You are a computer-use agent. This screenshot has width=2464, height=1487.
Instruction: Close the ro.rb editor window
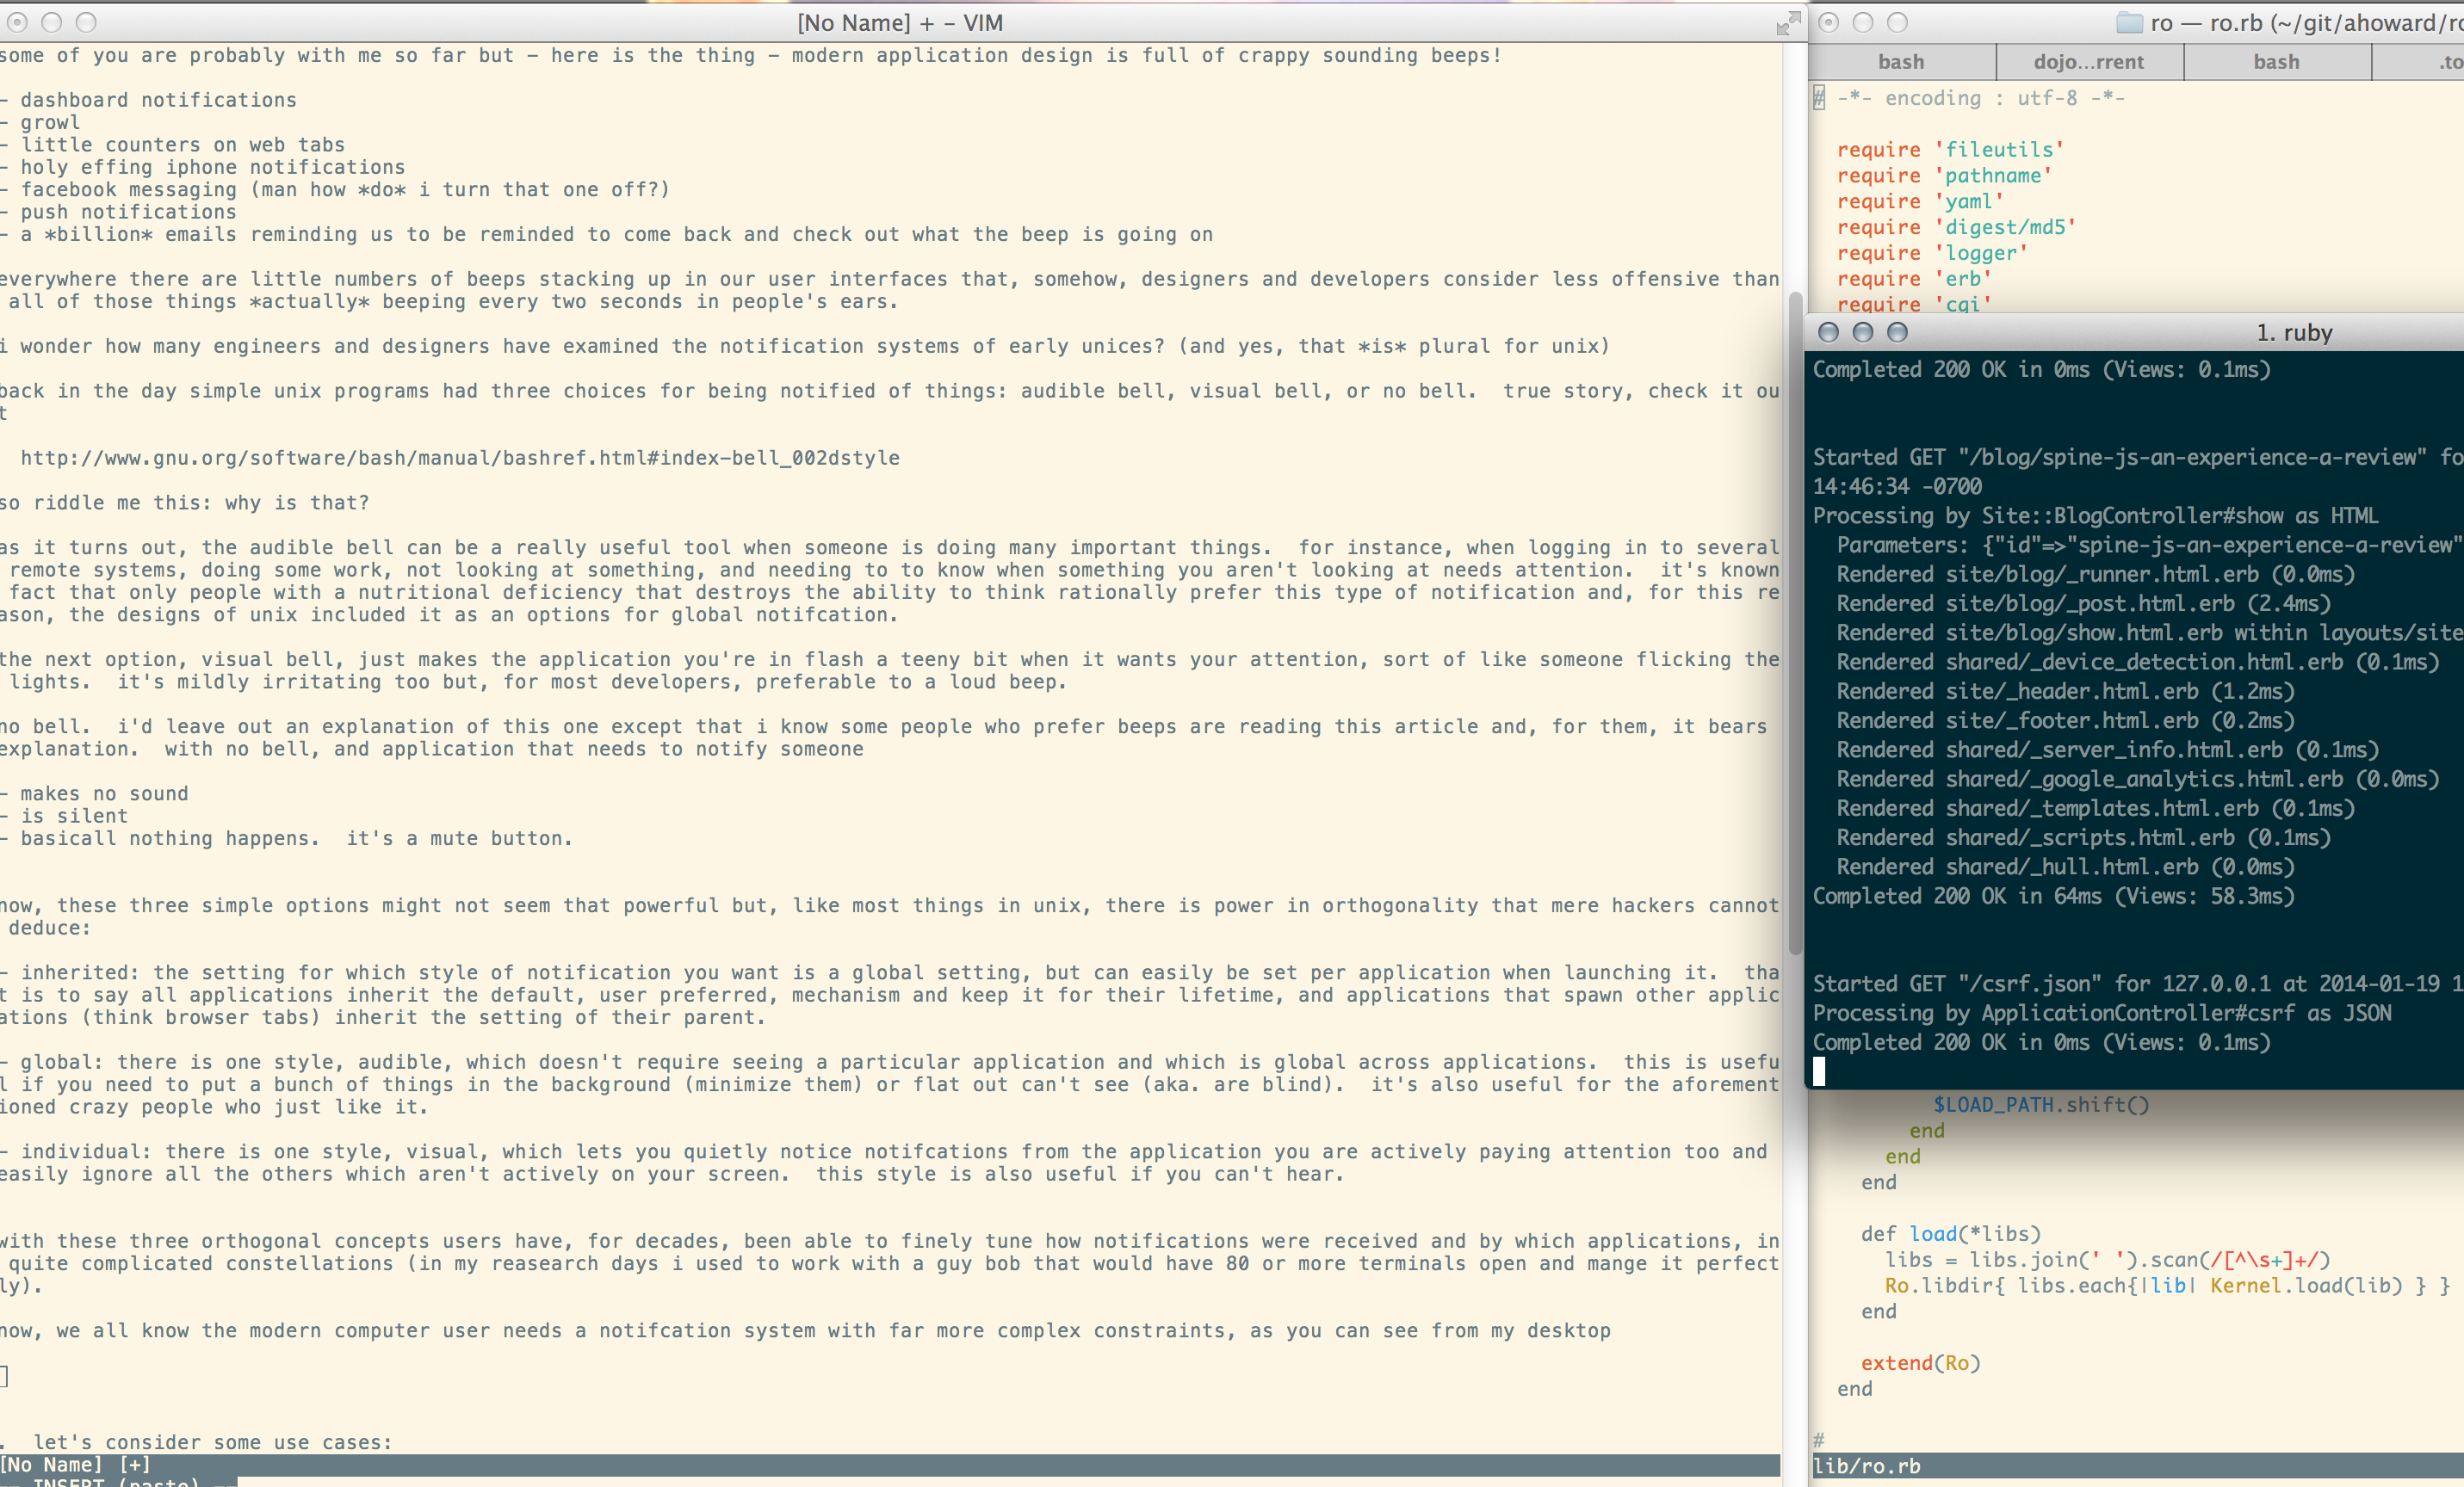(1829, 22)
